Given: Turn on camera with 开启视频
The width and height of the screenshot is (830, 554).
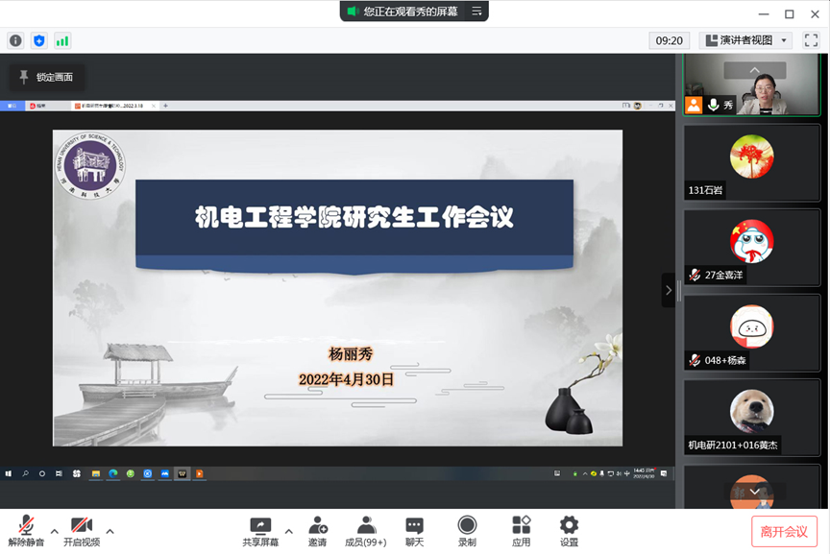Looking at the screenshot, I should click(82, 531).
